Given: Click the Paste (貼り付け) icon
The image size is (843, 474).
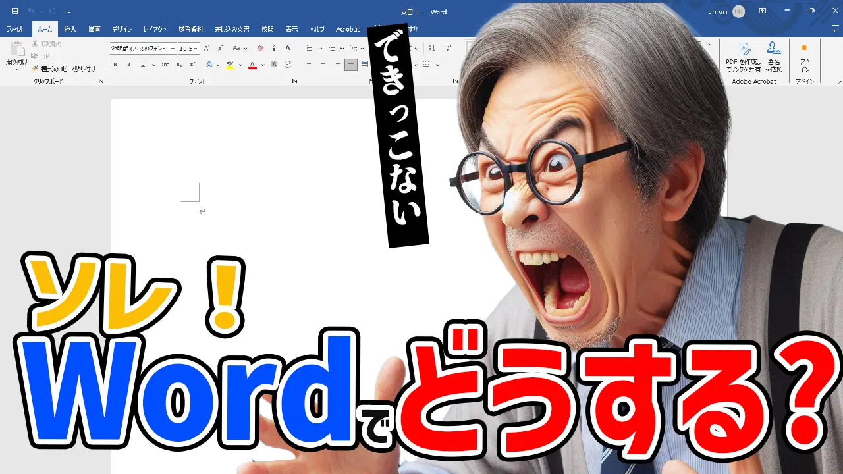Looking at the screenshot, I should point(16,50).
